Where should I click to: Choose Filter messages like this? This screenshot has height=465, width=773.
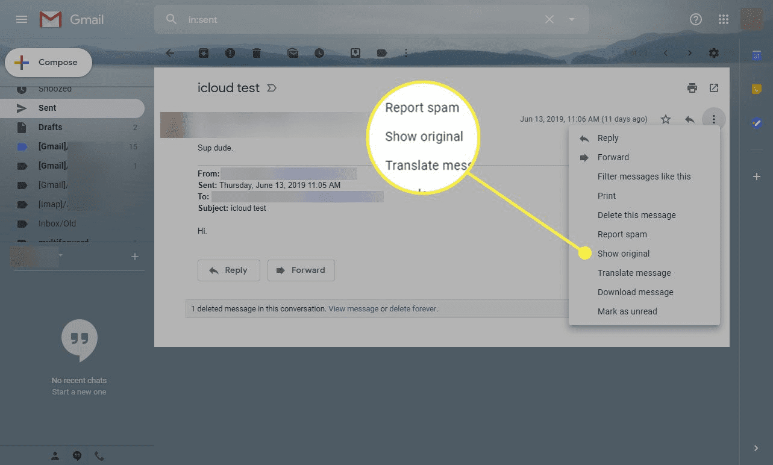coord(644,176)
